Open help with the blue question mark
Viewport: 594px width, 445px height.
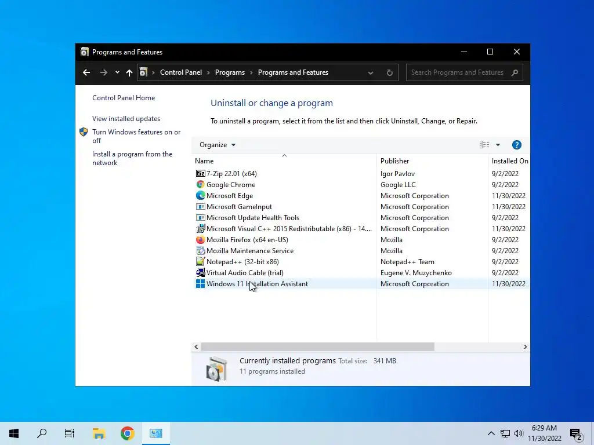click(x=517, y=145)
